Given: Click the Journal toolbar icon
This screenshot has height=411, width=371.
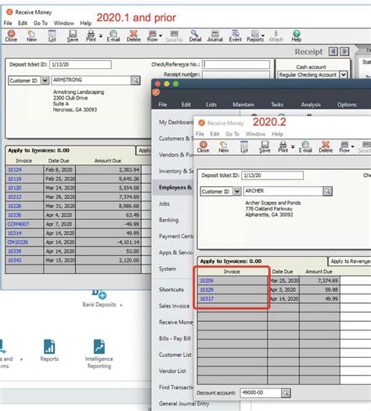Looking at the screenshot, I should pos(214,36).
